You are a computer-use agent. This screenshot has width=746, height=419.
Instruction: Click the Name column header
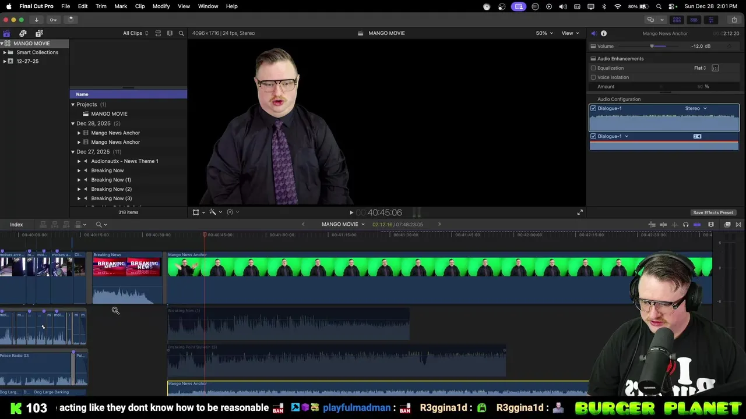click(x=128, y=94)
